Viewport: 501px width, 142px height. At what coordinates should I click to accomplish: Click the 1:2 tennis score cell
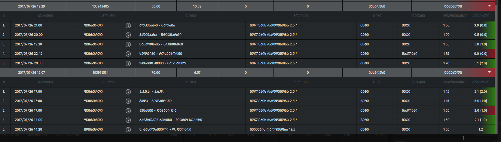[481, 129]
